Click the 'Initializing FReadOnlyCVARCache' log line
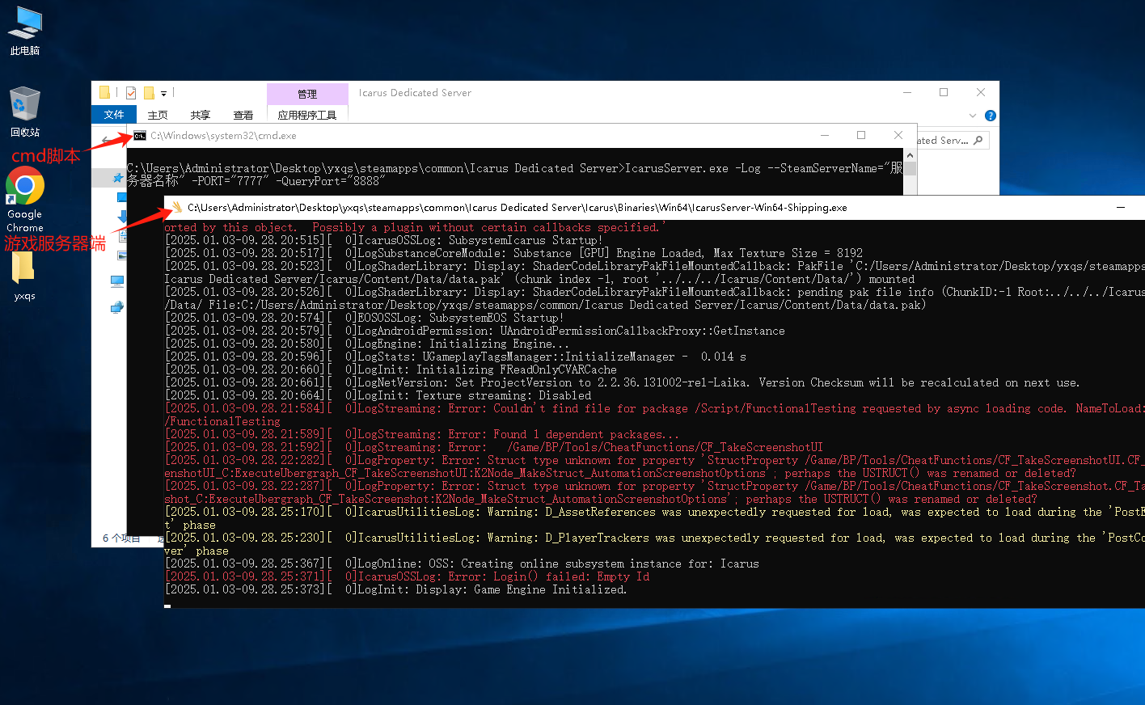This screenshot has height=705, width=1145. coord(391,369)
